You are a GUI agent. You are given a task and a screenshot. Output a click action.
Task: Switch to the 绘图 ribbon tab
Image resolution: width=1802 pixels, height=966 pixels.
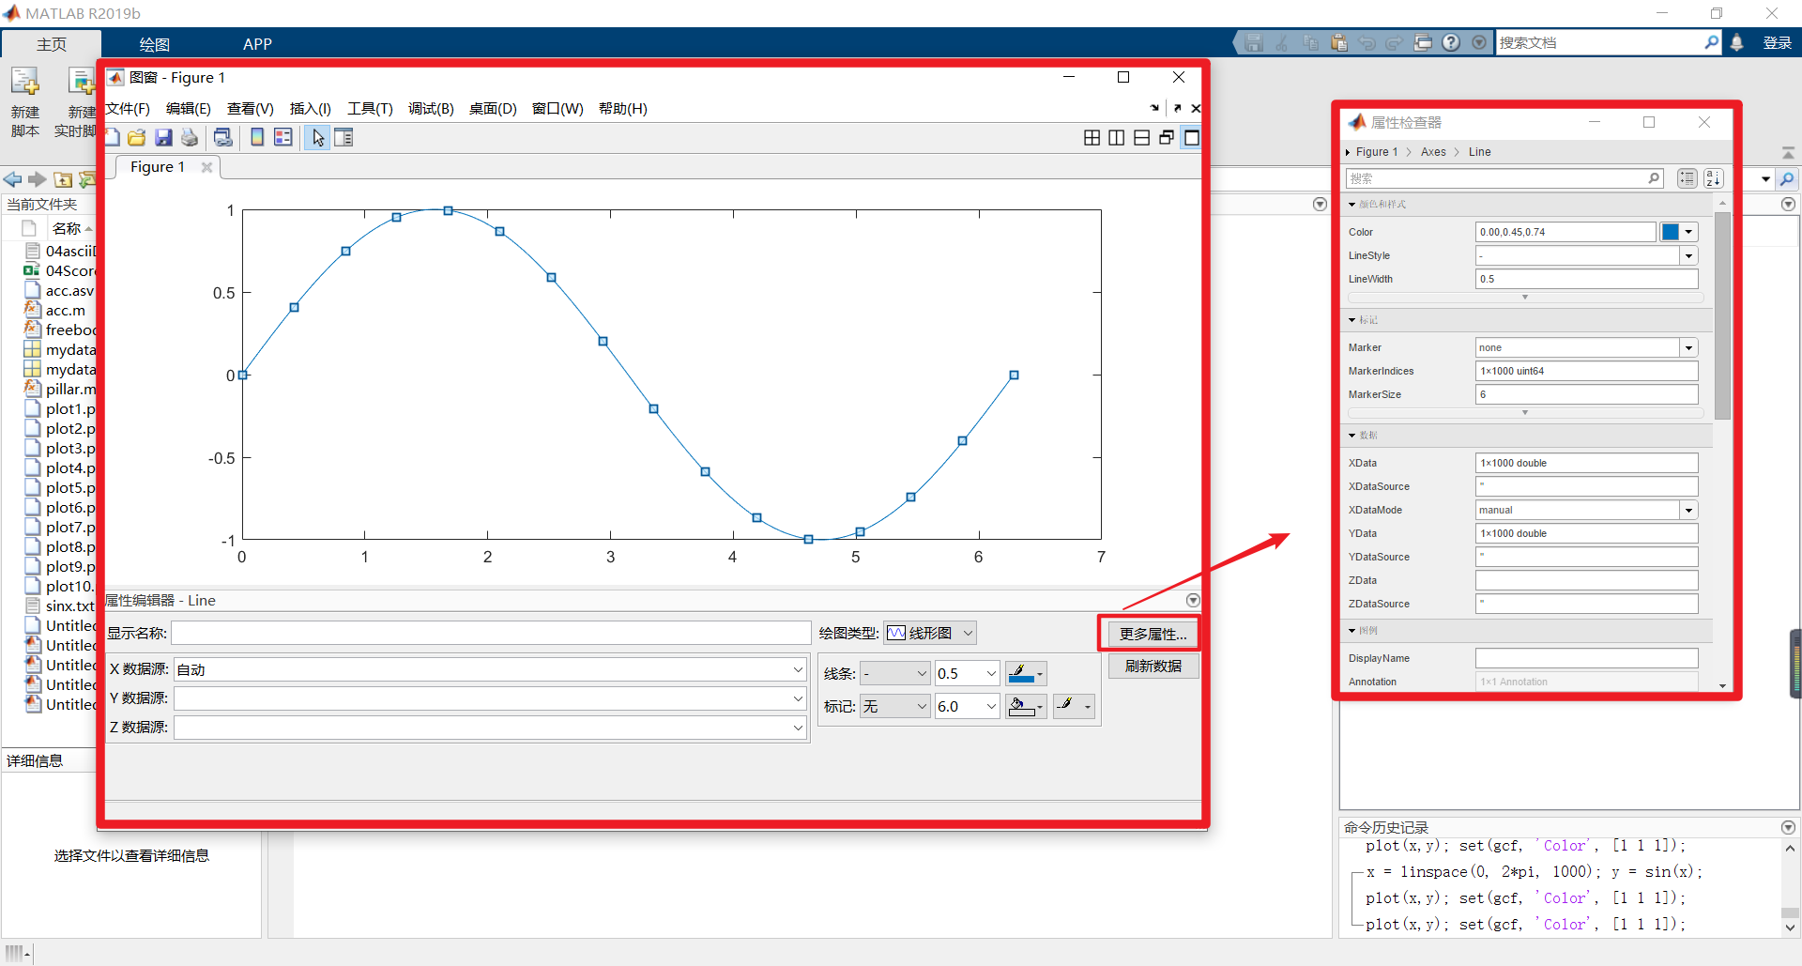pos(154,43)
